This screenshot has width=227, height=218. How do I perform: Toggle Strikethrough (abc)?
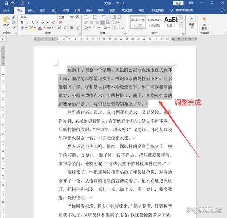[42, 22]
